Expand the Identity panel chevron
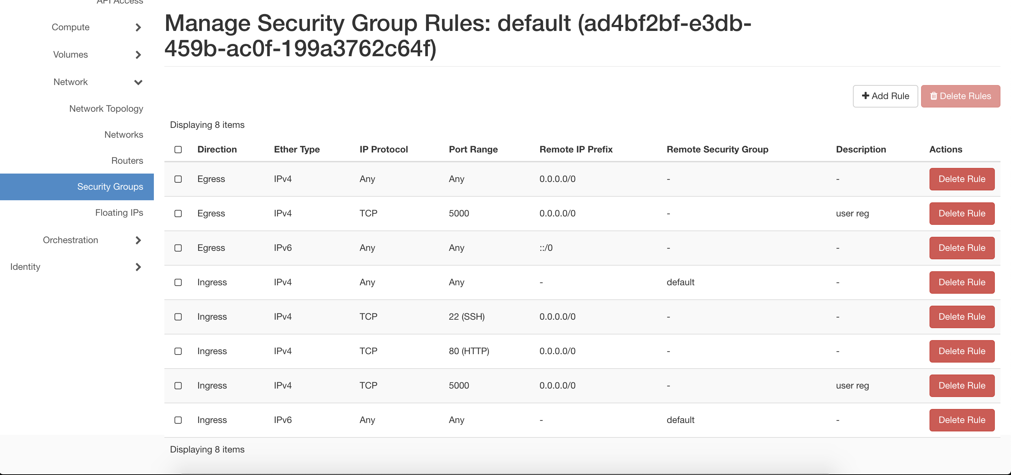 pyautogui.click(x=138, y=267)
